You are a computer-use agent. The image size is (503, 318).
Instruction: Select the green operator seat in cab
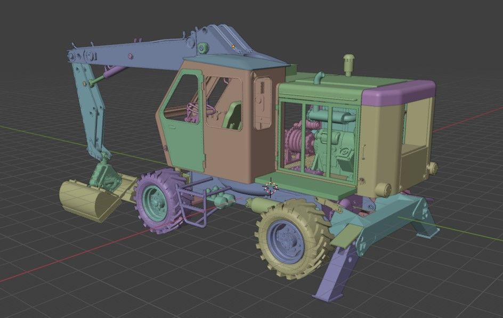233,116
